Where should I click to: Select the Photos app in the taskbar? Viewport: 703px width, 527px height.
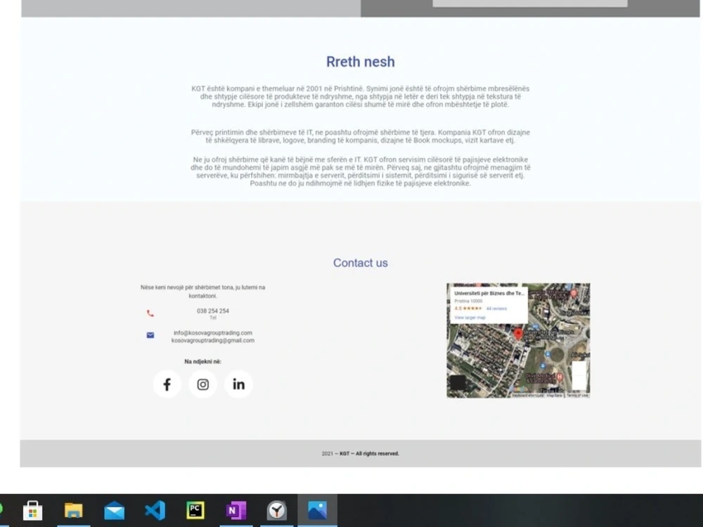click(x=318, y=510)
